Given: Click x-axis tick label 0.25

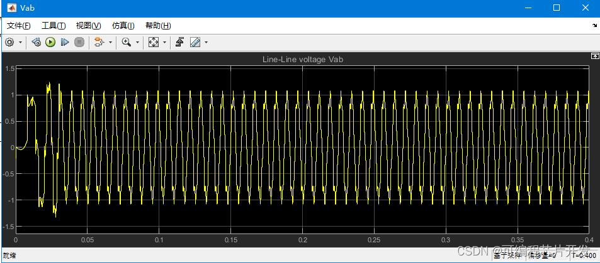Looking at the screenshot, I should click(374, 240).
